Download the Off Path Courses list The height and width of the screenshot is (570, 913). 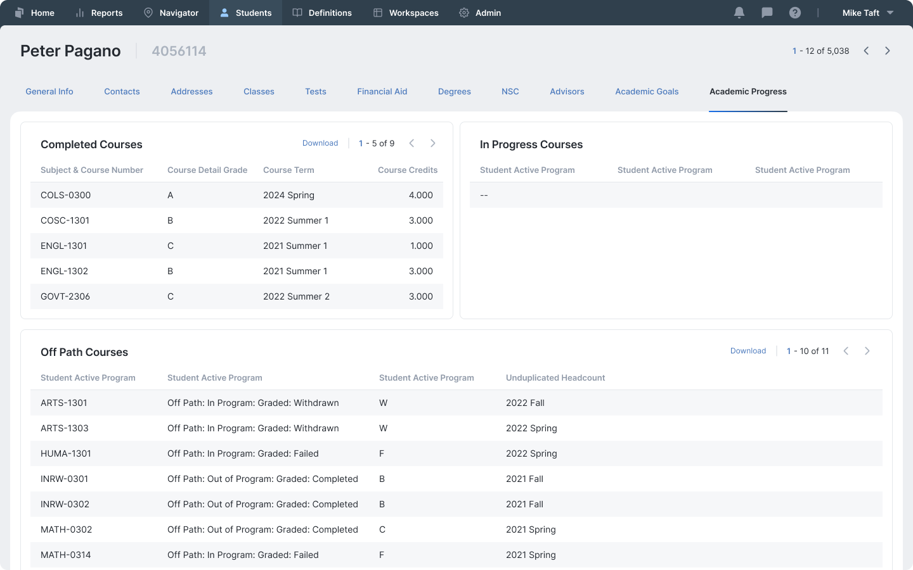[748, 351]
